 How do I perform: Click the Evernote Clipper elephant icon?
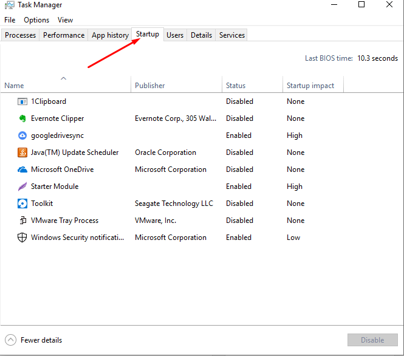(22, 118)
